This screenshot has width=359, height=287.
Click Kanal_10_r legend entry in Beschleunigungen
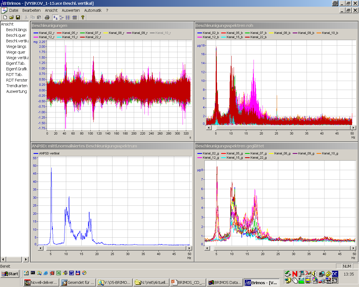click(x=160, y=33)
